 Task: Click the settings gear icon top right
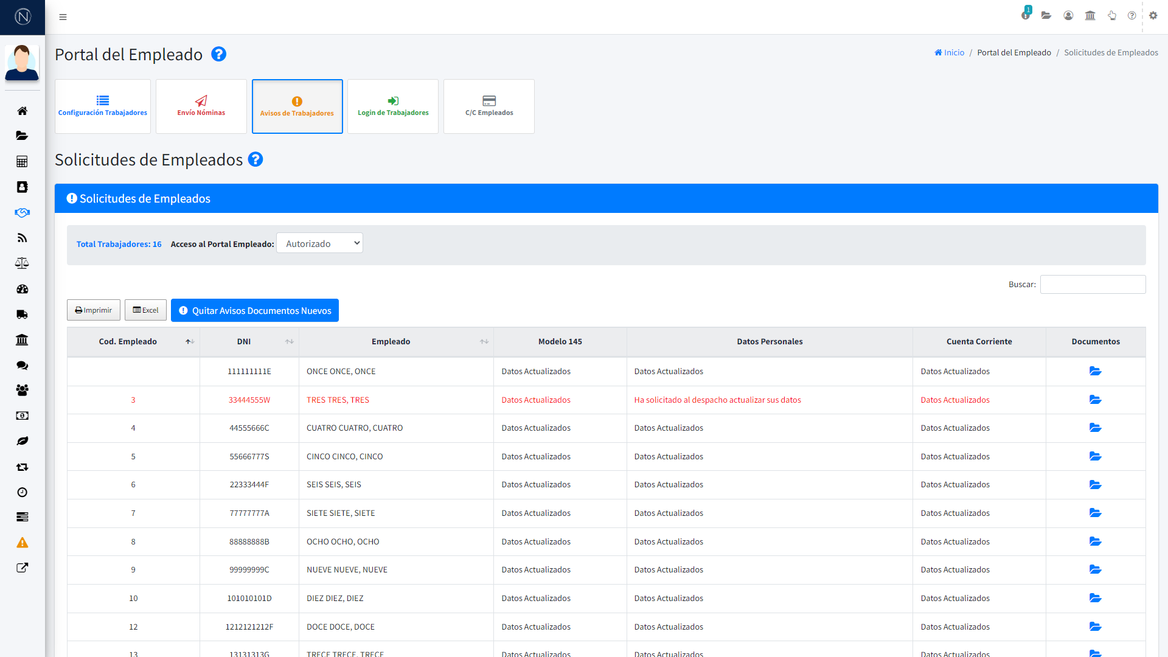(x=1153, y=16)
